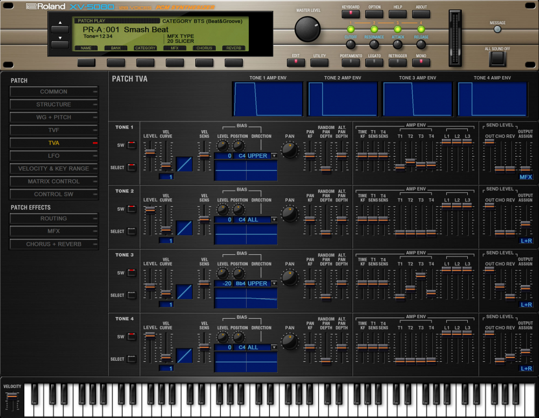
Task: Adjust the keyboard Velocity slider
Action: tap(12, 396)
